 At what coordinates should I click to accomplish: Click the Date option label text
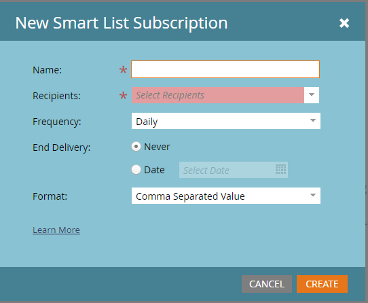tap(154, 170)
